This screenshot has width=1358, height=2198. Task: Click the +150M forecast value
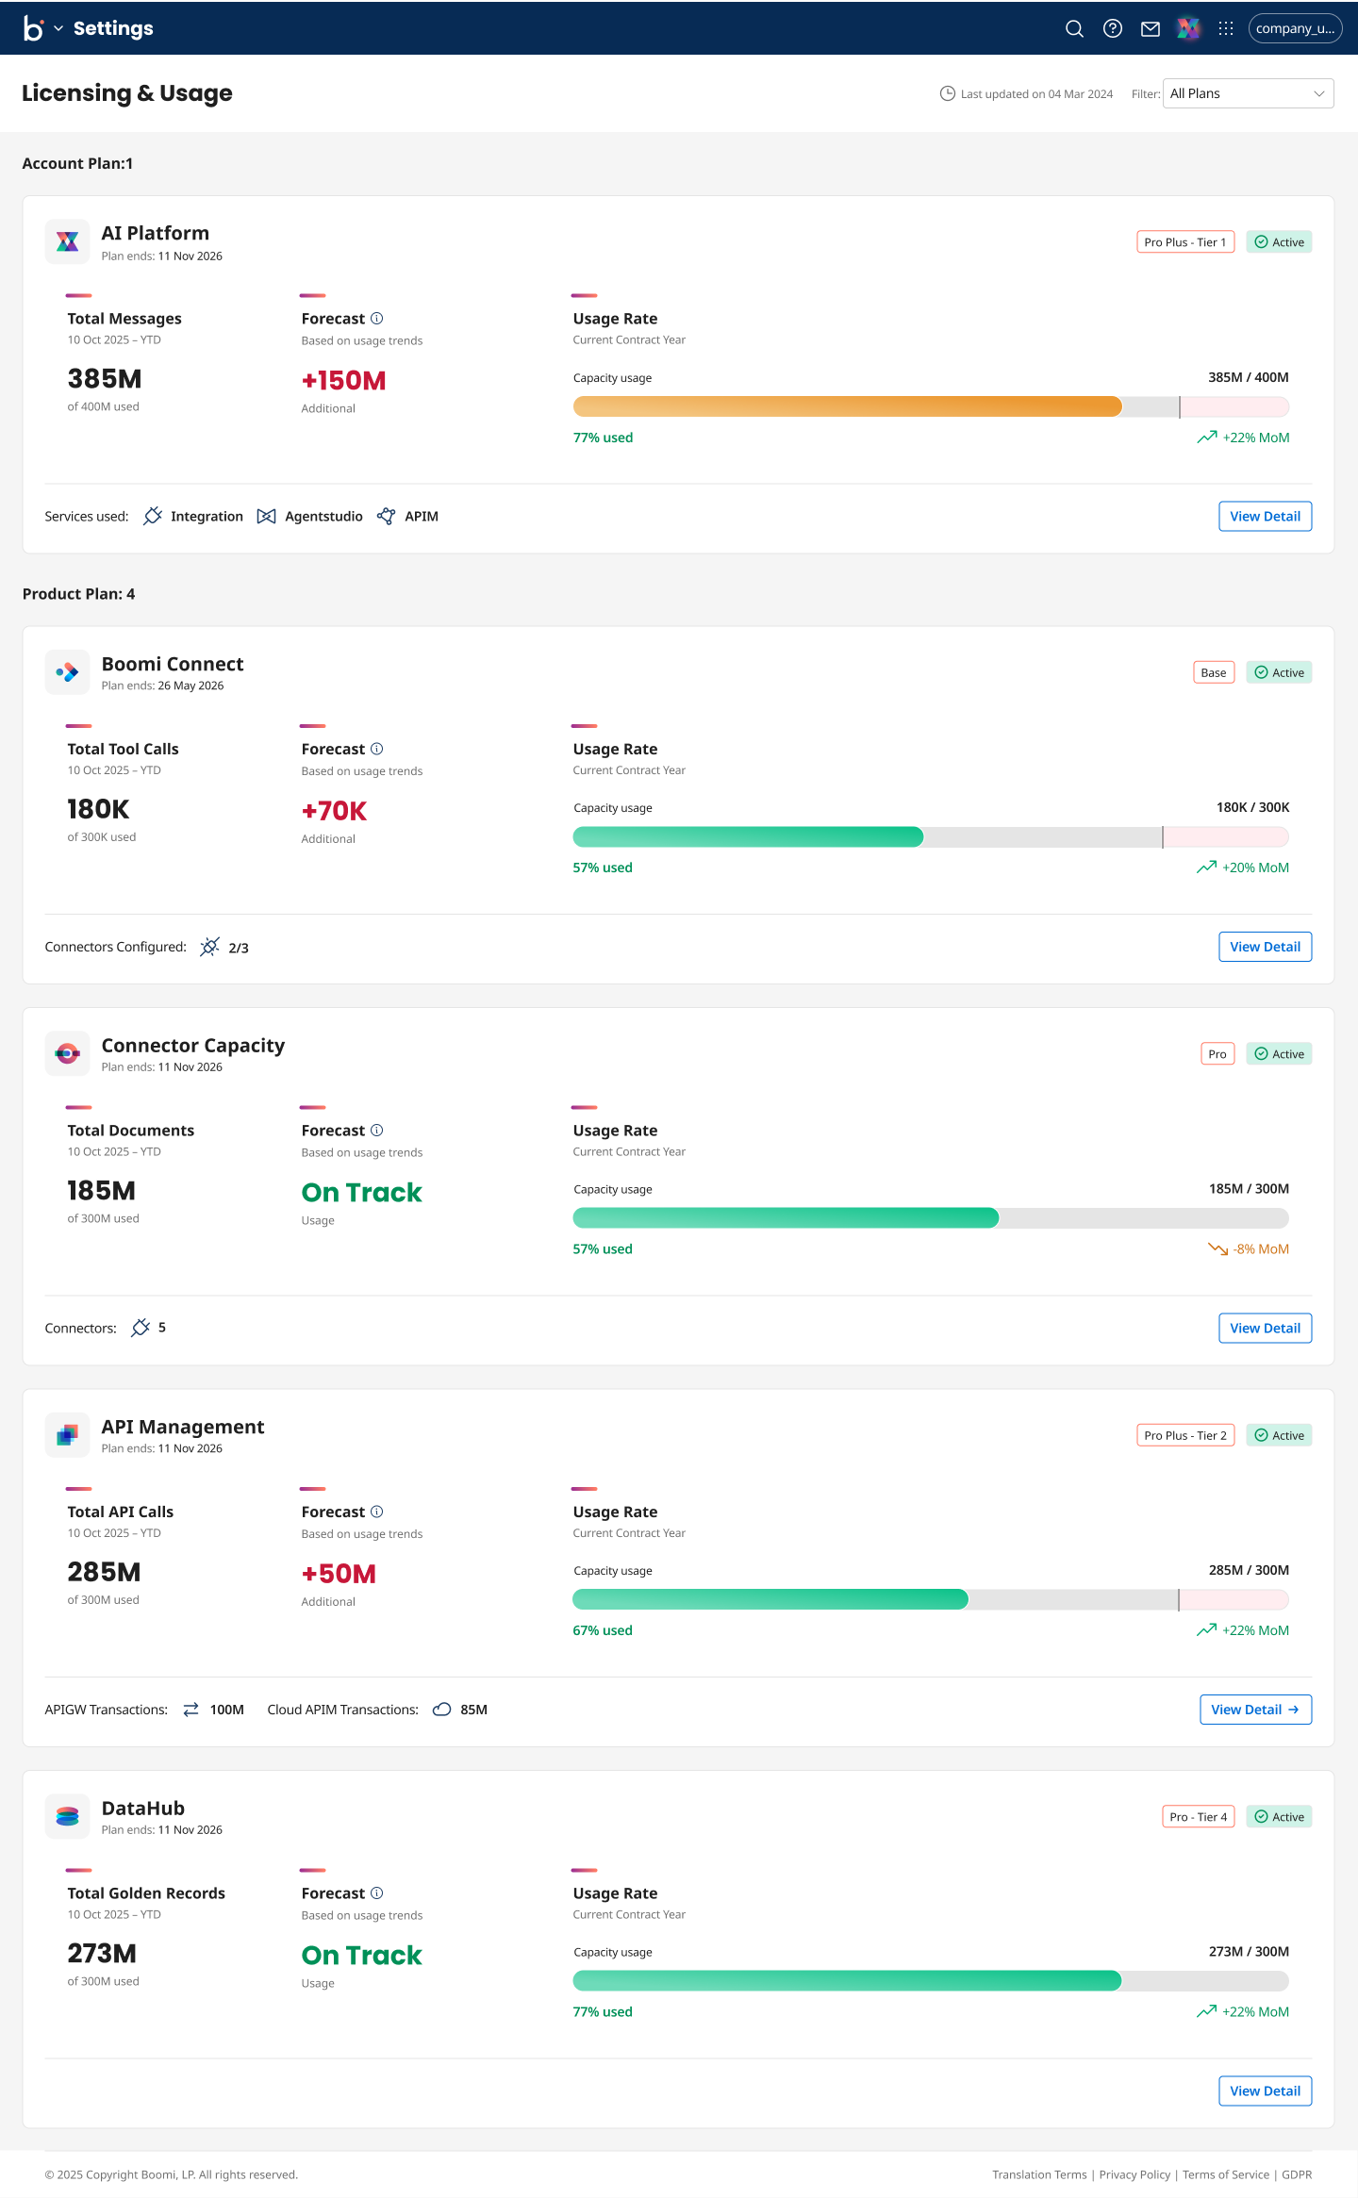344,381
